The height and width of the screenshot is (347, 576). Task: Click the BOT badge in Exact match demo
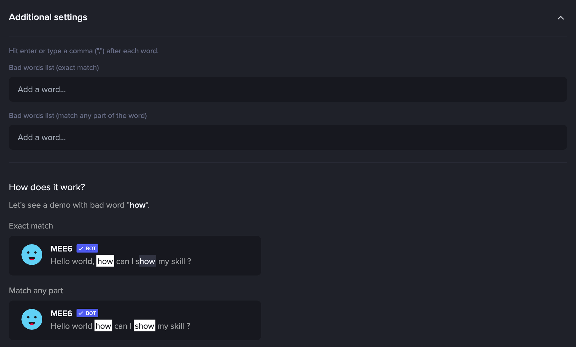[87, 248]
